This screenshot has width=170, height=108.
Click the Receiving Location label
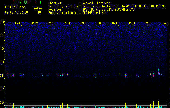pyautogui.click(x=63, y=6)
